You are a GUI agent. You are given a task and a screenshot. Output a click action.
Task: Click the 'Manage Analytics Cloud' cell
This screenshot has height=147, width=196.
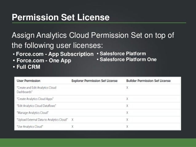33,113
